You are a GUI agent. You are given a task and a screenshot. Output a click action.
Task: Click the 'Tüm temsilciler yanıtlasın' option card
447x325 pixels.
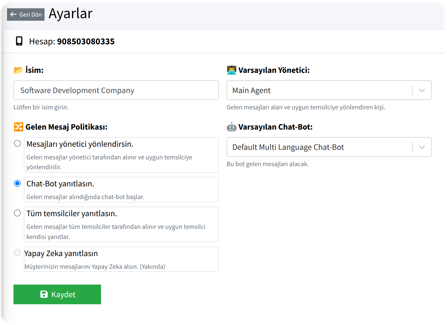click(x=121, y=224)
